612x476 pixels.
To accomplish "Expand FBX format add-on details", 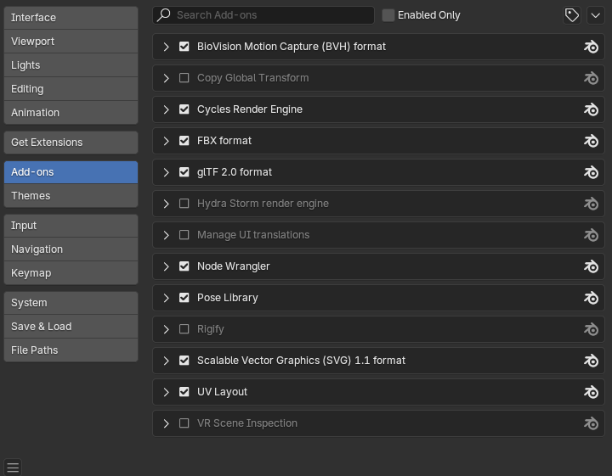I will coord(167,141).
